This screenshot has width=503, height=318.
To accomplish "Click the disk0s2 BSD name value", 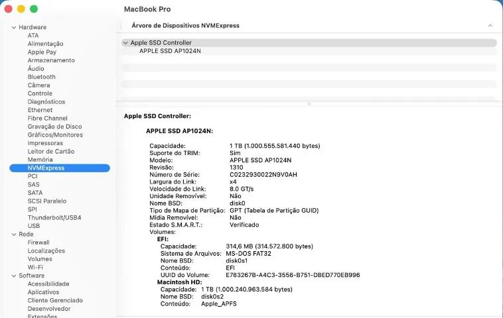I will (212, 297).
